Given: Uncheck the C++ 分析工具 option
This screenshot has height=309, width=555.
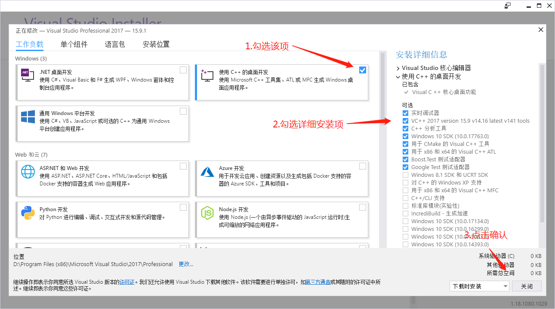Looking at the screenshot, I should (405, 129).
